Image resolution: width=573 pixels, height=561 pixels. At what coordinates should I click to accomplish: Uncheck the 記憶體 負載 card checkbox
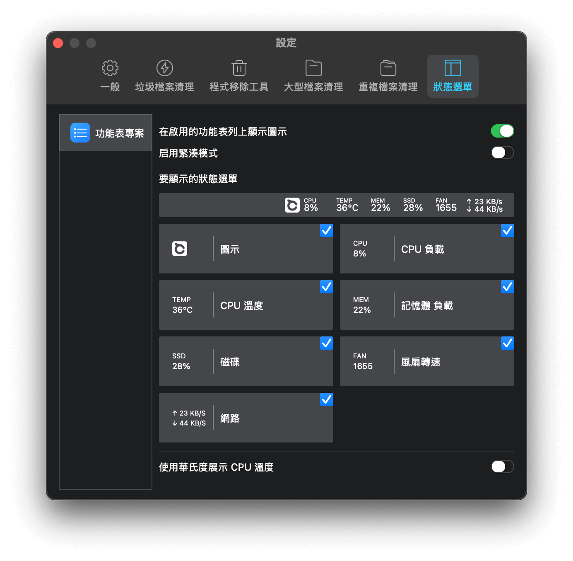(x=508, y=287)
